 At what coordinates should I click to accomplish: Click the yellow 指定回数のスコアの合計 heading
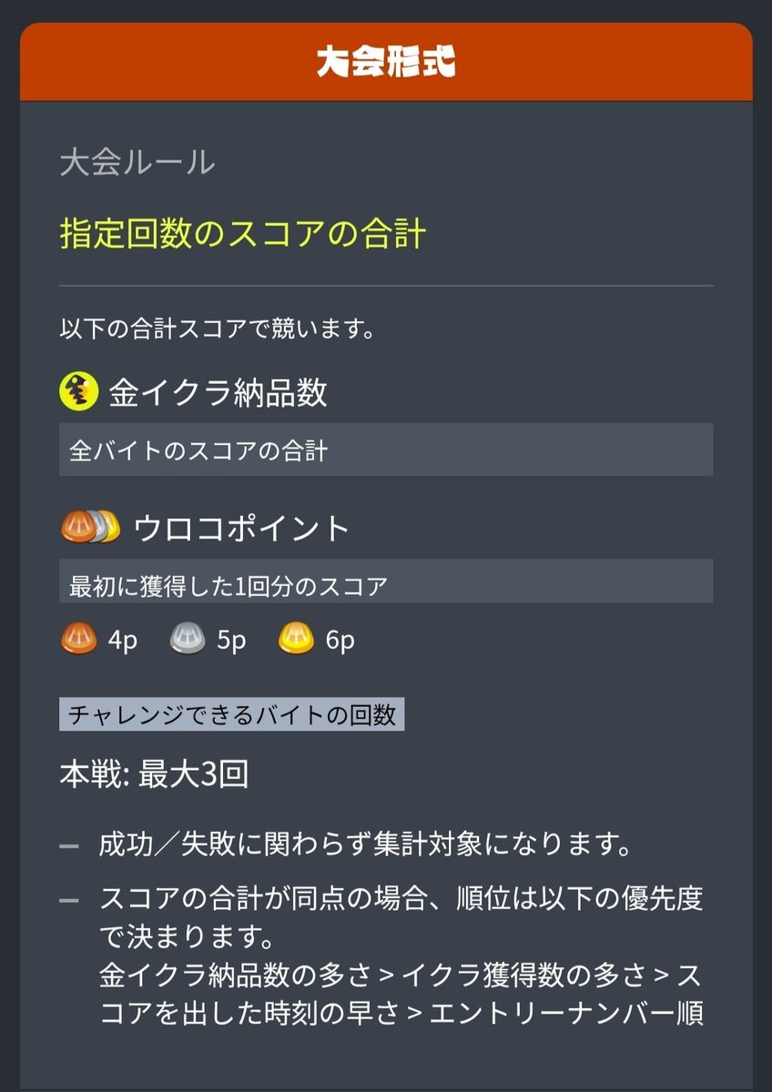pos(243,234)
